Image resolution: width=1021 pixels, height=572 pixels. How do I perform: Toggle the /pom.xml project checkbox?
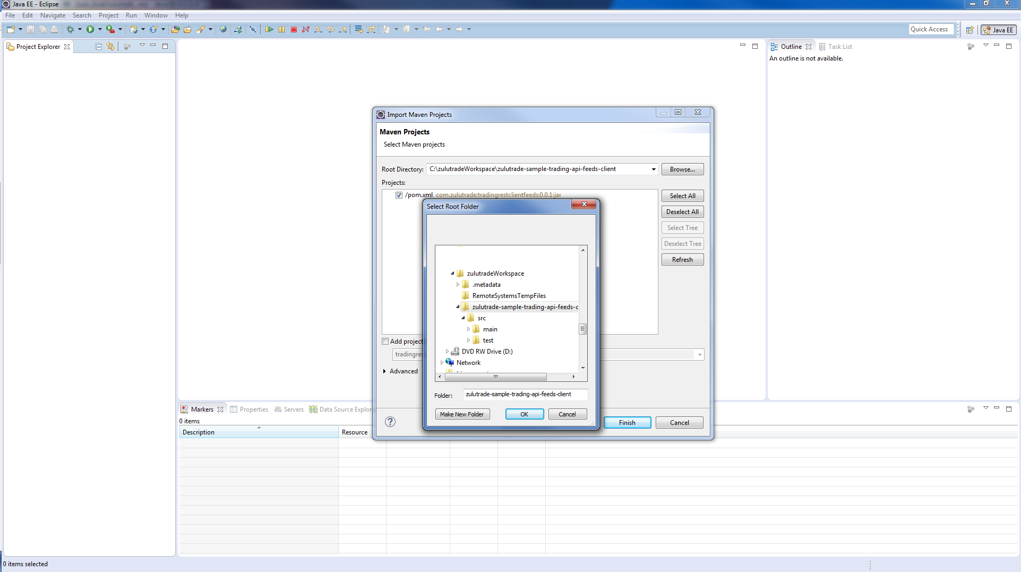tap(399, 195)
